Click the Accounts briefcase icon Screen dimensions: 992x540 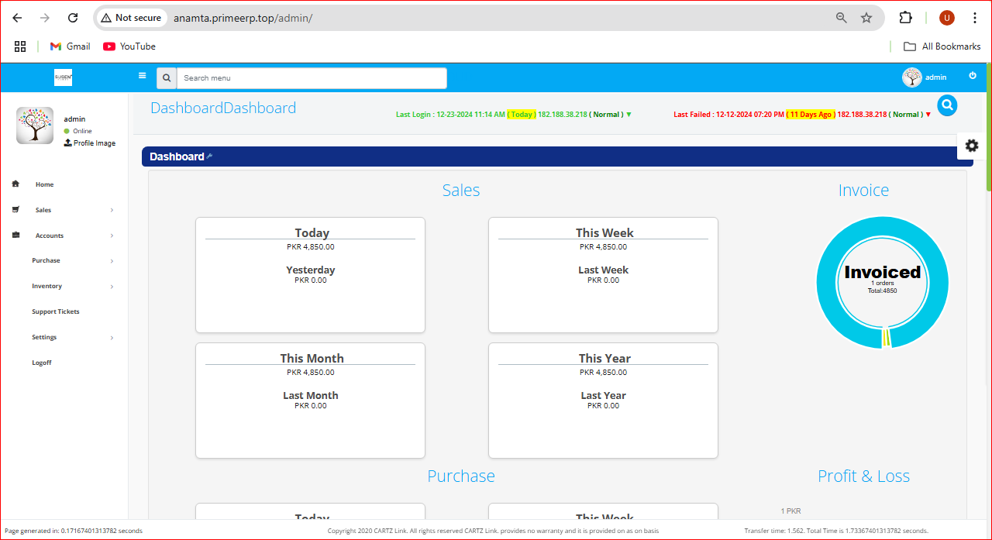[x=15, y=235]
